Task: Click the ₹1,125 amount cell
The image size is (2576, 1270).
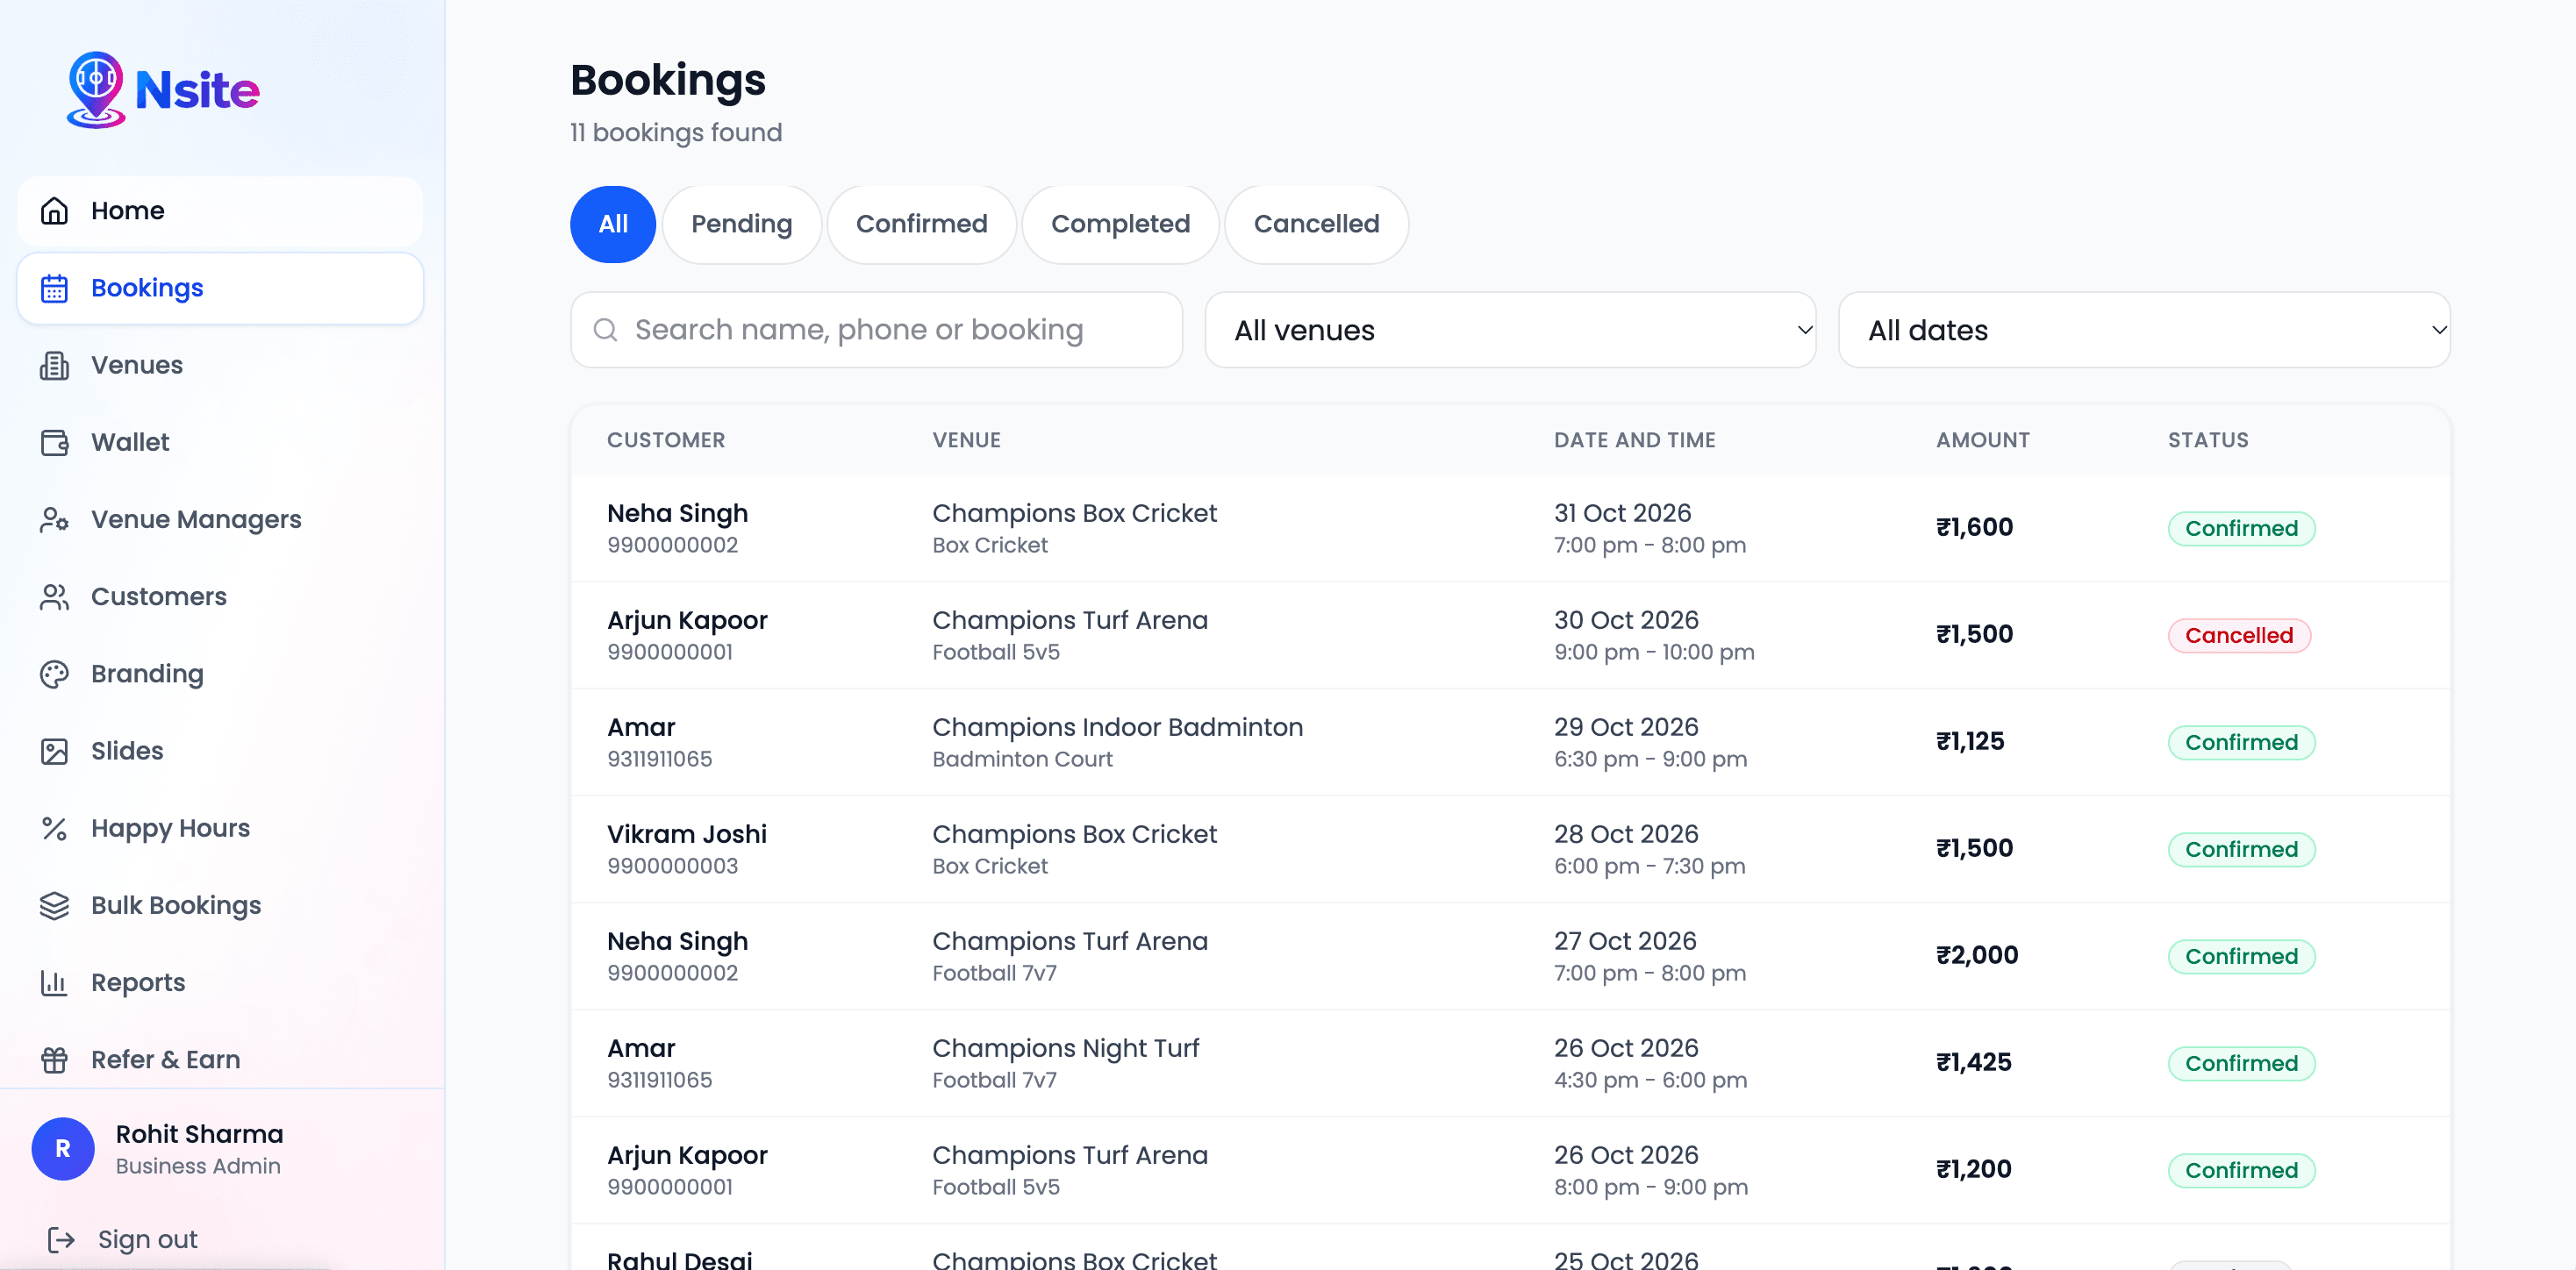Action: tap(1970, 741)
